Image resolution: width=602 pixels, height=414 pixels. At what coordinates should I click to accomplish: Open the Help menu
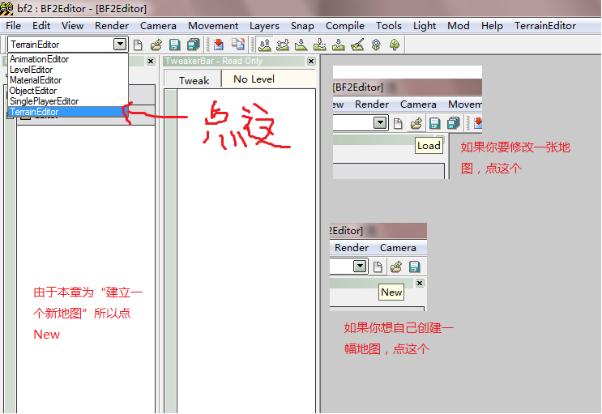pos(492,26)
